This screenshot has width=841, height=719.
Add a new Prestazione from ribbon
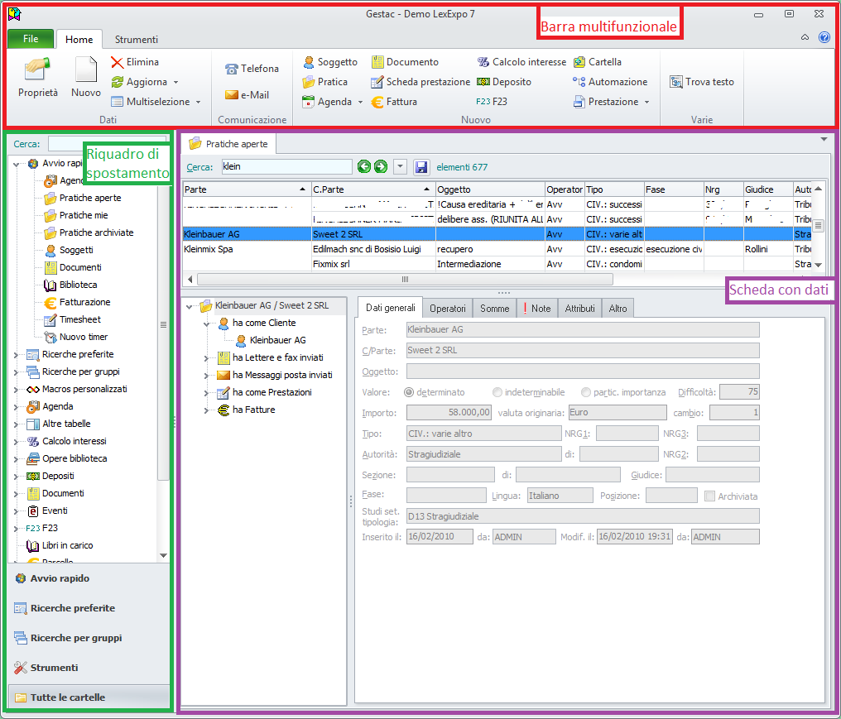[x=606, y=102]
